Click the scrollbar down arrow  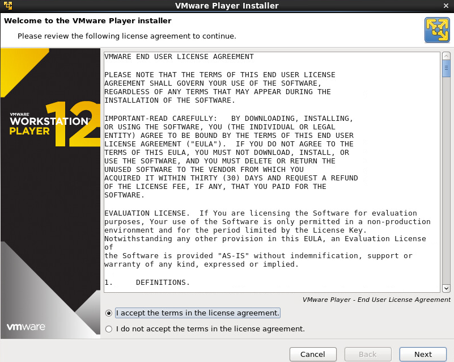(x=446, y=288)
